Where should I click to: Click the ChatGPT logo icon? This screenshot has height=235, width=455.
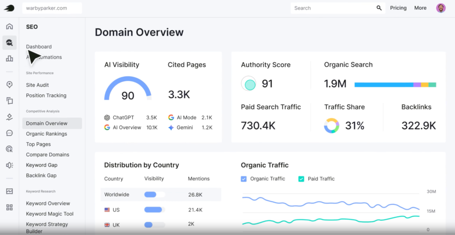tap(107, 117)
